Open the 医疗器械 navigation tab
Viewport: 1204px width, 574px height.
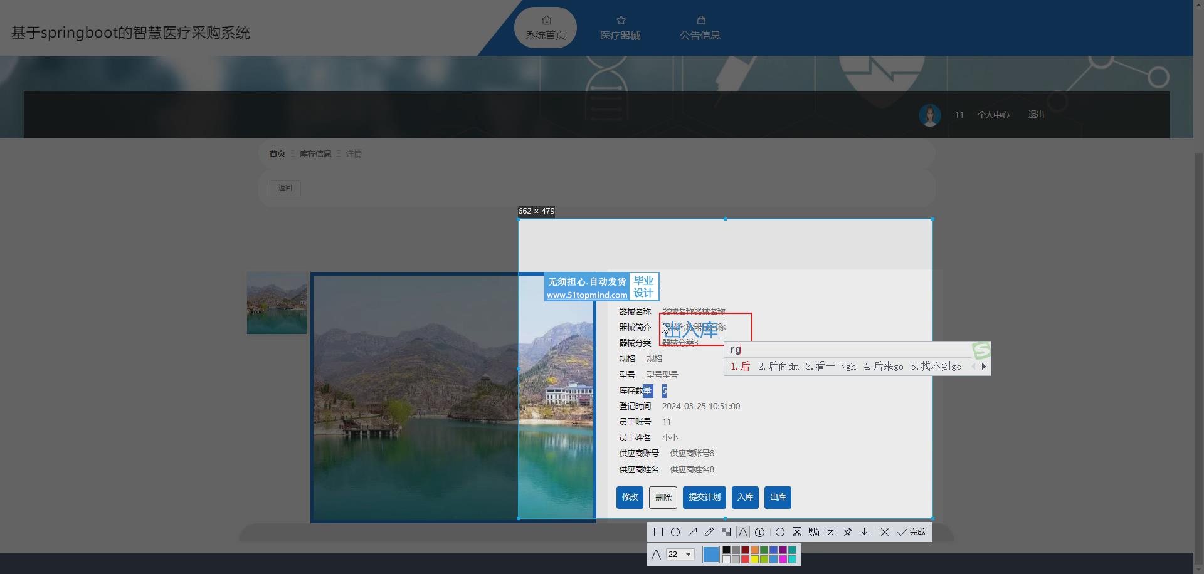(x=620, y=28)
